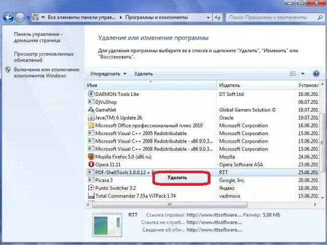The width and height of the screenshot is (327, 245).
Task: Click the Control Panel icon in address bar
Action: point(36,17)
